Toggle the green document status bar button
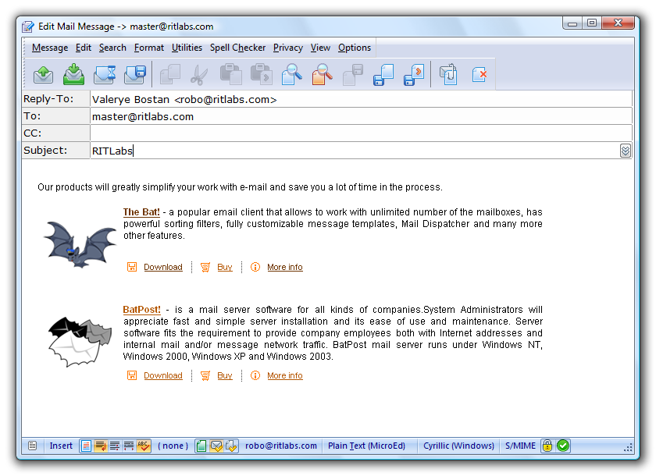This screenshot has width=656, height=476. tap(201, 446)
